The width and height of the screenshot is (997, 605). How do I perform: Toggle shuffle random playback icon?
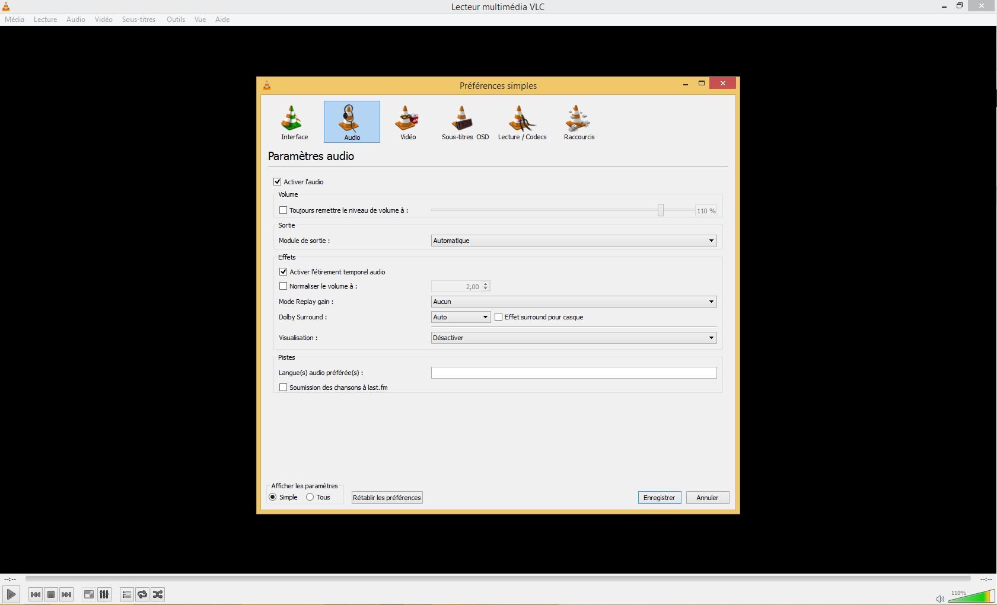[158, 594]
